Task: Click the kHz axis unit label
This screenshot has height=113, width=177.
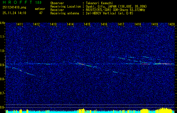Action: [x=3, y=23]
